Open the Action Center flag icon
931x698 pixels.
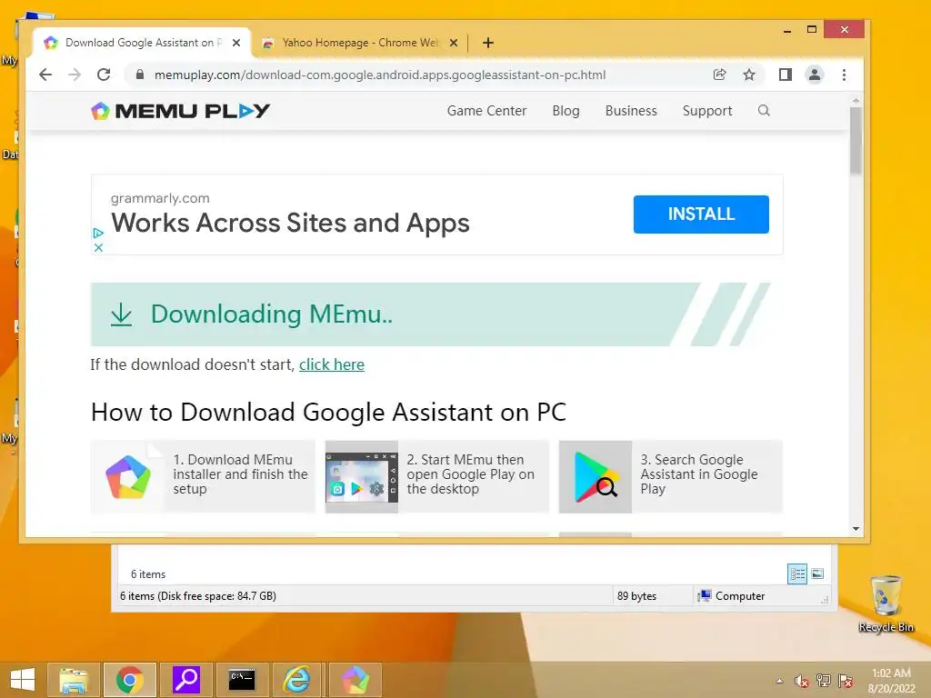(846, 681)
